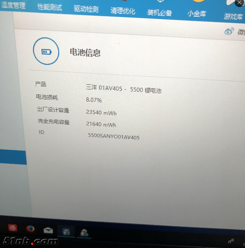Select the 21640 mWh value

pos(101,124)
